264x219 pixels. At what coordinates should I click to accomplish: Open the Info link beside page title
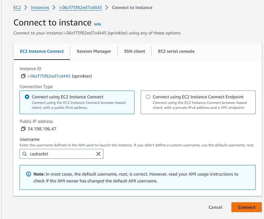click(x=98, y=24)
